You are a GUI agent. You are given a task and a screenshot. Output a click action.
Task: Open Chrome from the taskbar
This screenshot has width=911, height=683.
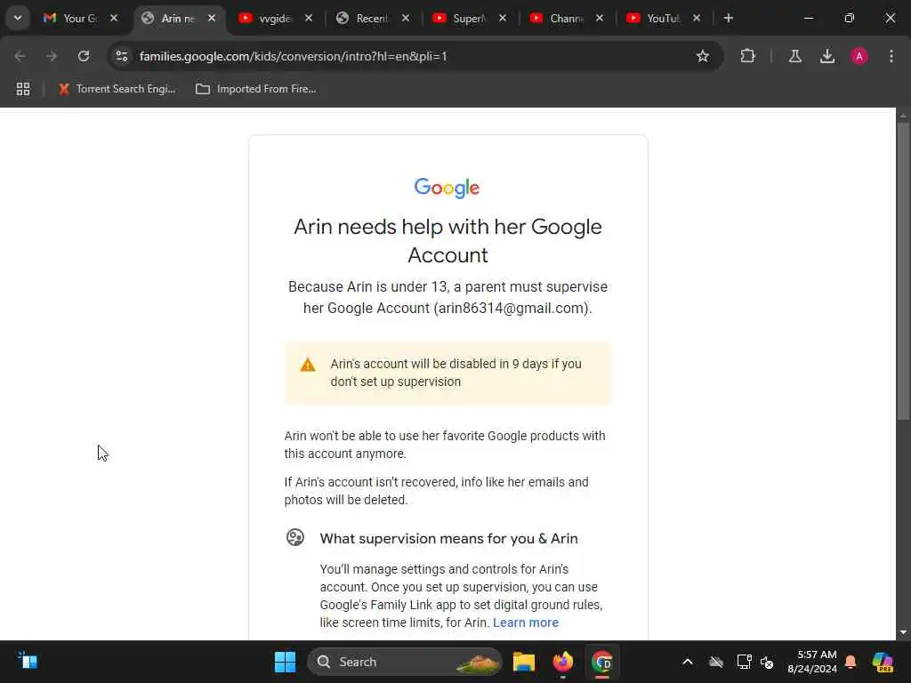602,662
